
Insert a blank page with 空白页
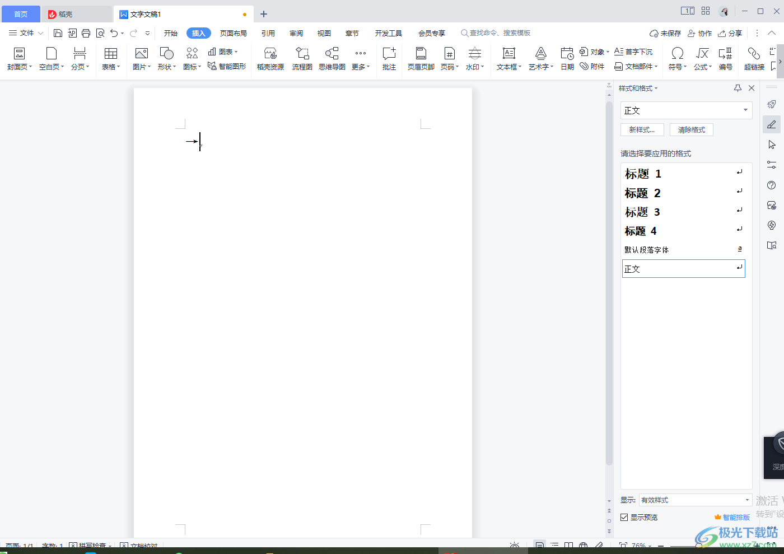(x=51, y=59)
